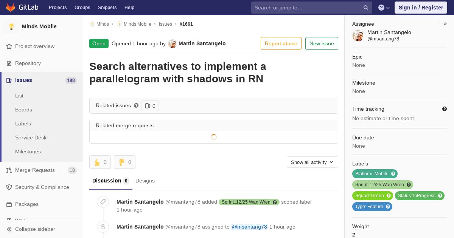Click the help icon on the Squad::Green label
The image size is (454, 238).
pos(389,196)
